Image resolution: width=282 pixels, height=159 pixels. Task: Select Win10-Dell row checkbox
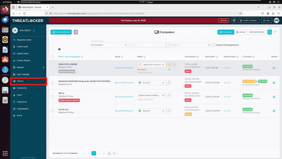[x=52, y=111]
